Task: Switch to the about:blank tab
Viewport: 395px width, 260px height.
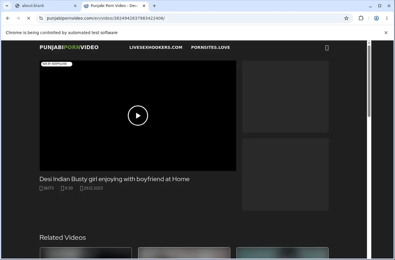Action: [45, 6]
